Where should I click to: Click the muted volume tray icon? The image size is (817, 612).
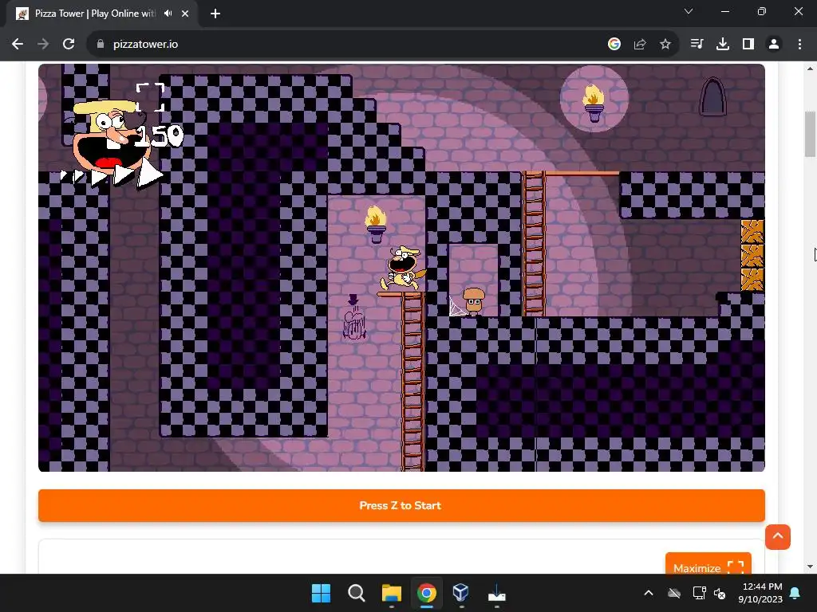pyautogui.click(x=720, y=593)
